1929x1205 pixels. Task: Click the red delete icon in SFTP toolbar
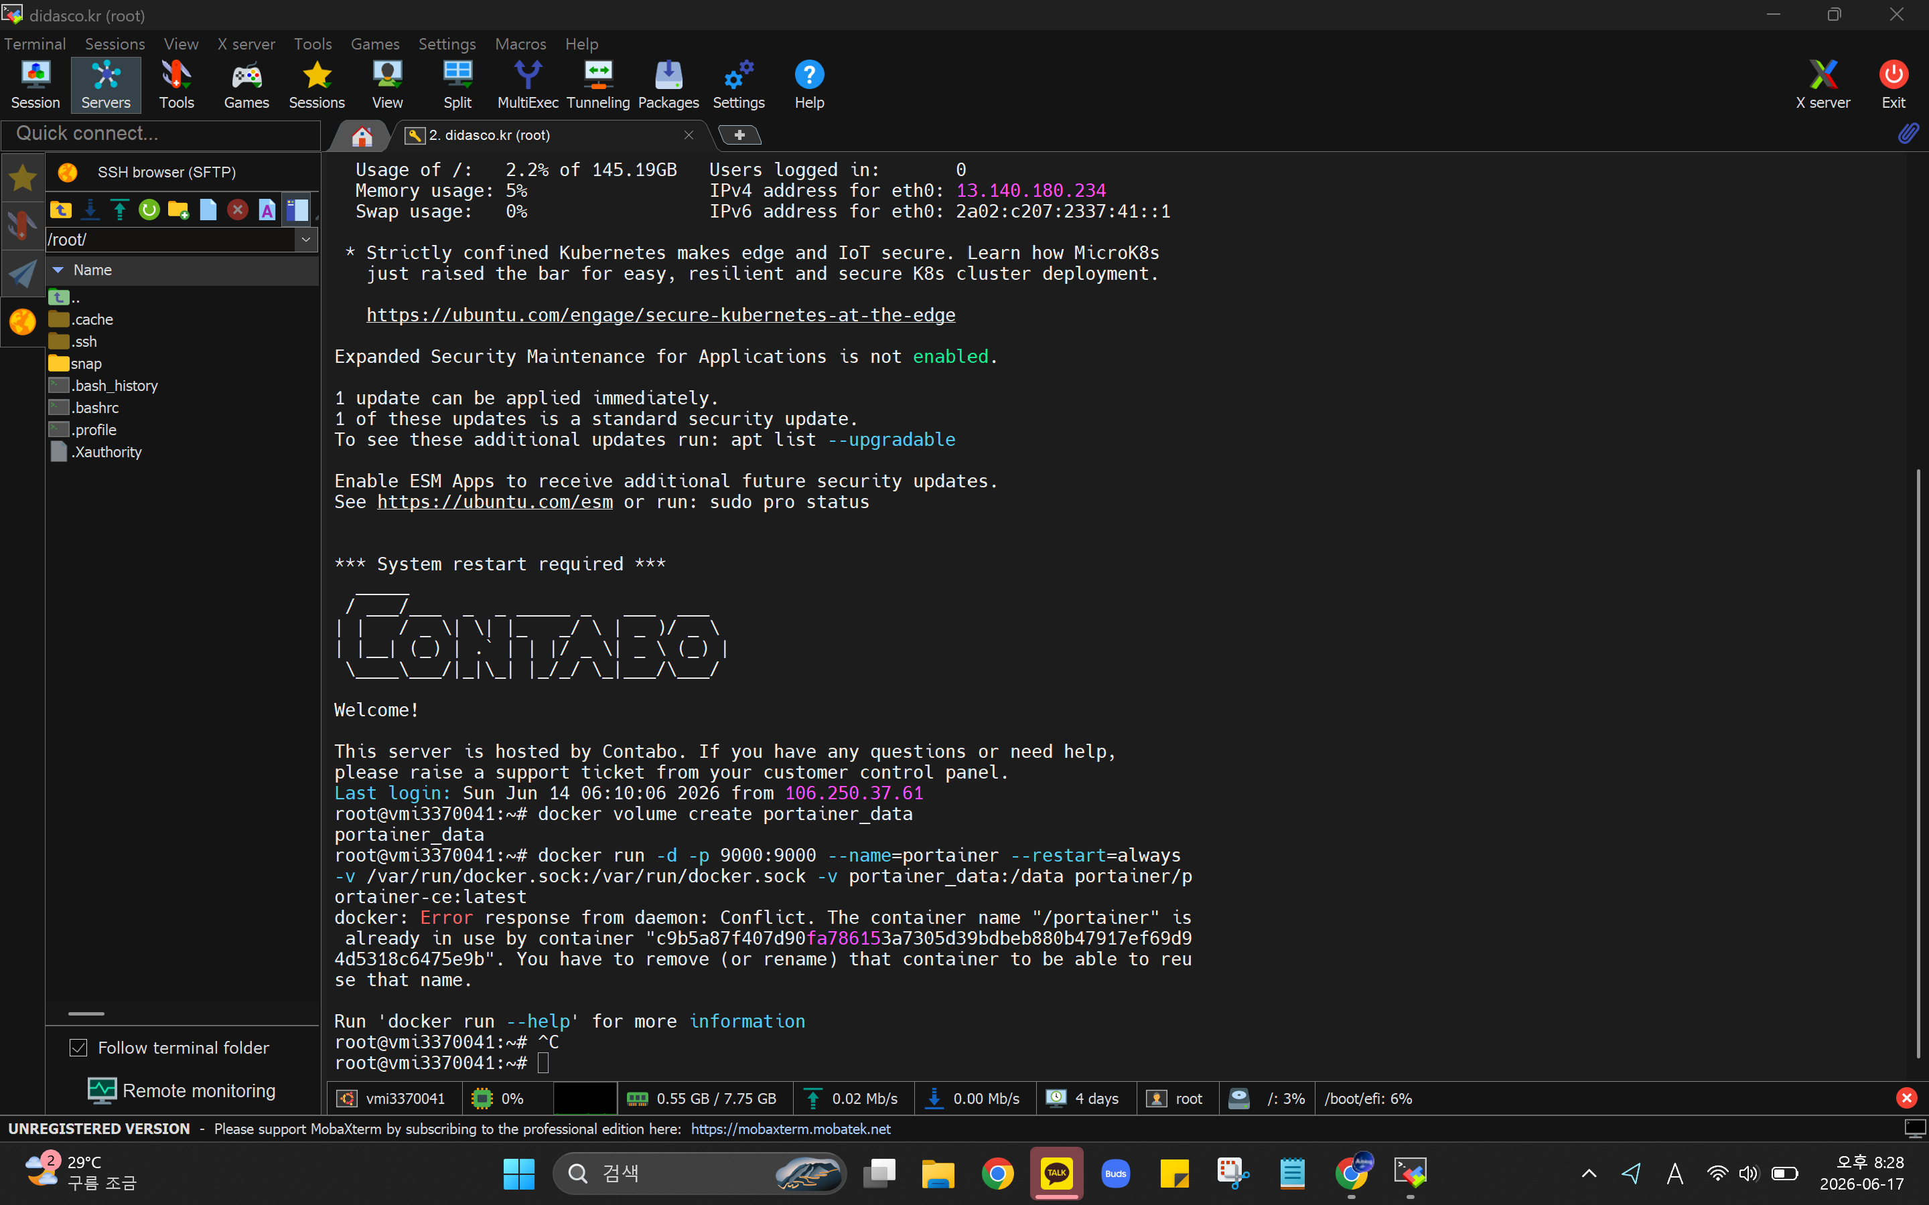click(x=238, y=210)
